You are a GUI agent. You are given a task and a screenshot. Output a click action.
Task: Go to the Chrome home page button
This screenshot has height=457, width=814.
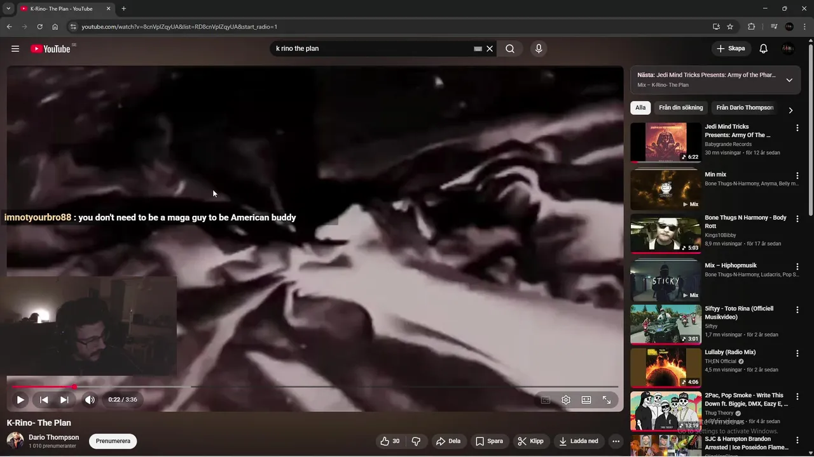[55, 27]
